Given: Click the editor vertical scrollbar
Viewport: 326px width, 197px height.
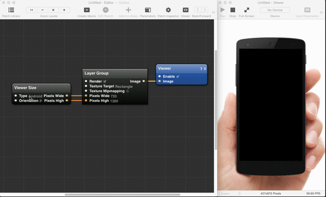Looking at the screenshot, I should [216, 100].
